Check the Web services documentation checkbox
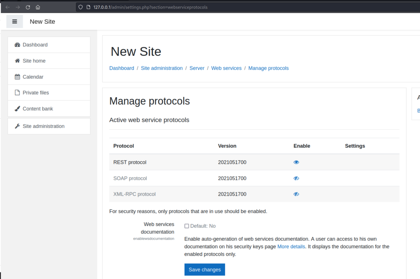This screenshot has height=279, width=420. (187, 226)
